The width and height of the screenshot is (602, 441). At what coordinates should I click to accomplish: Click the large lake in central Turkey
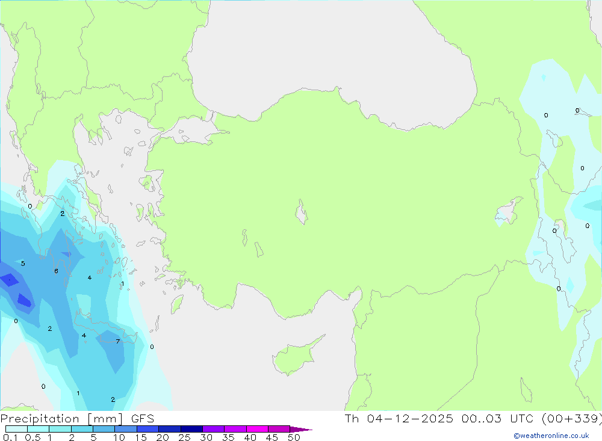(302, 212)
